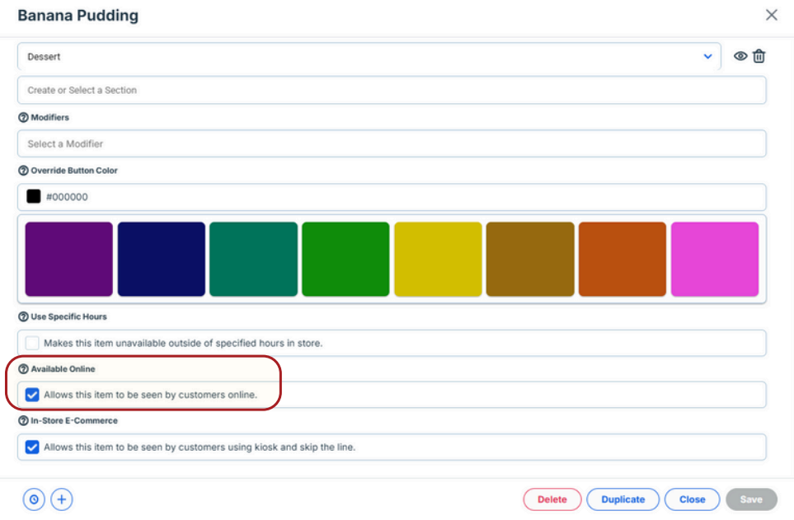Image resolution: width=794 pixels, height=520 pixels.
Task: Enable the Use Specific Hours checkbox
Action: click(x=32, y=344)
